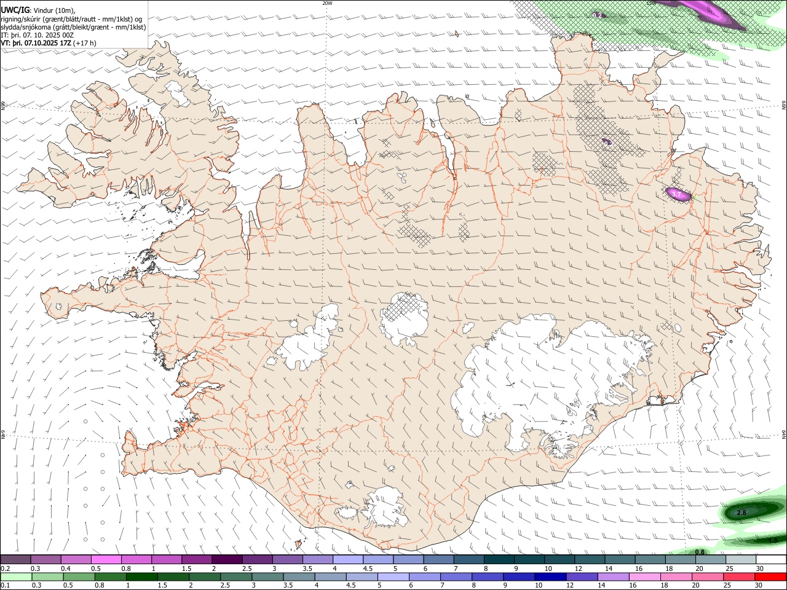Click the pale grey 25 to 30 snow swatch
Viewport: 787px width, 590px height.
(741, 560)
